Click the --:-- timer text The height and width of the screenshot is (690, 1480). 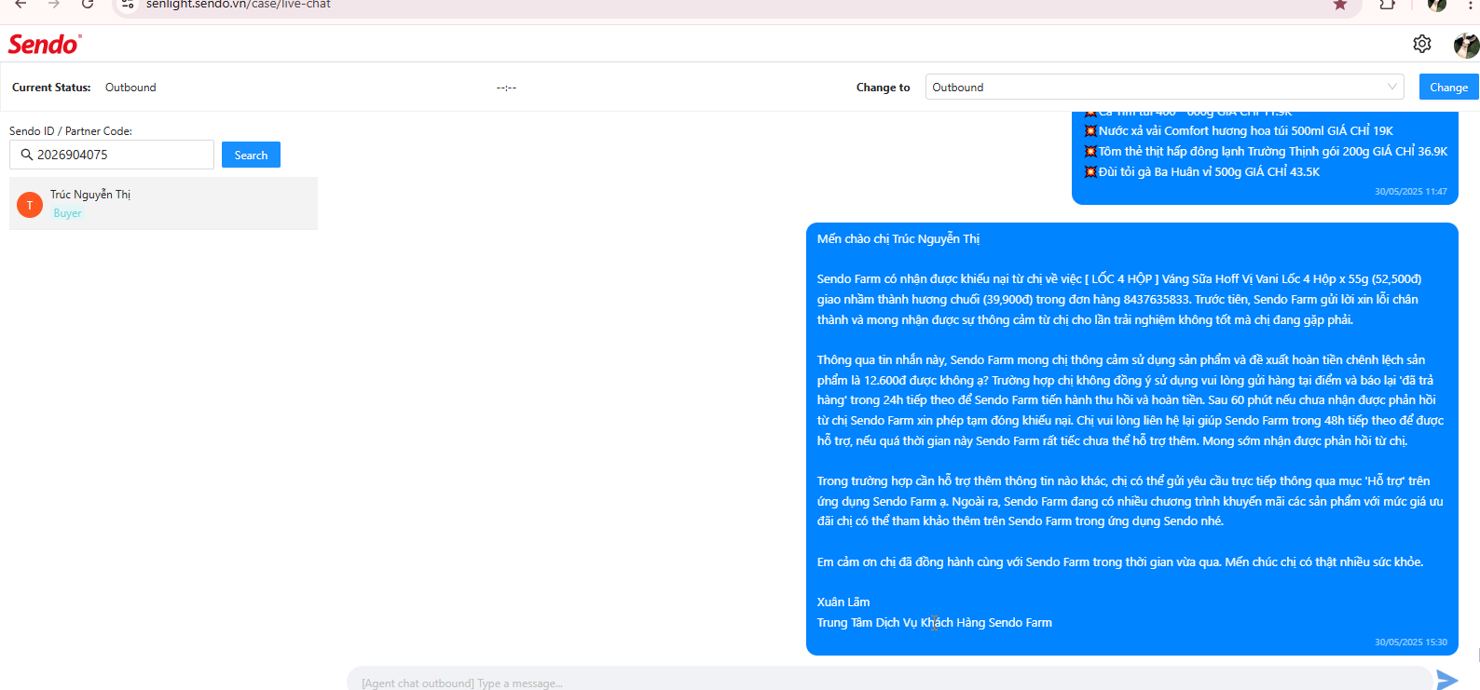point(506,88)
